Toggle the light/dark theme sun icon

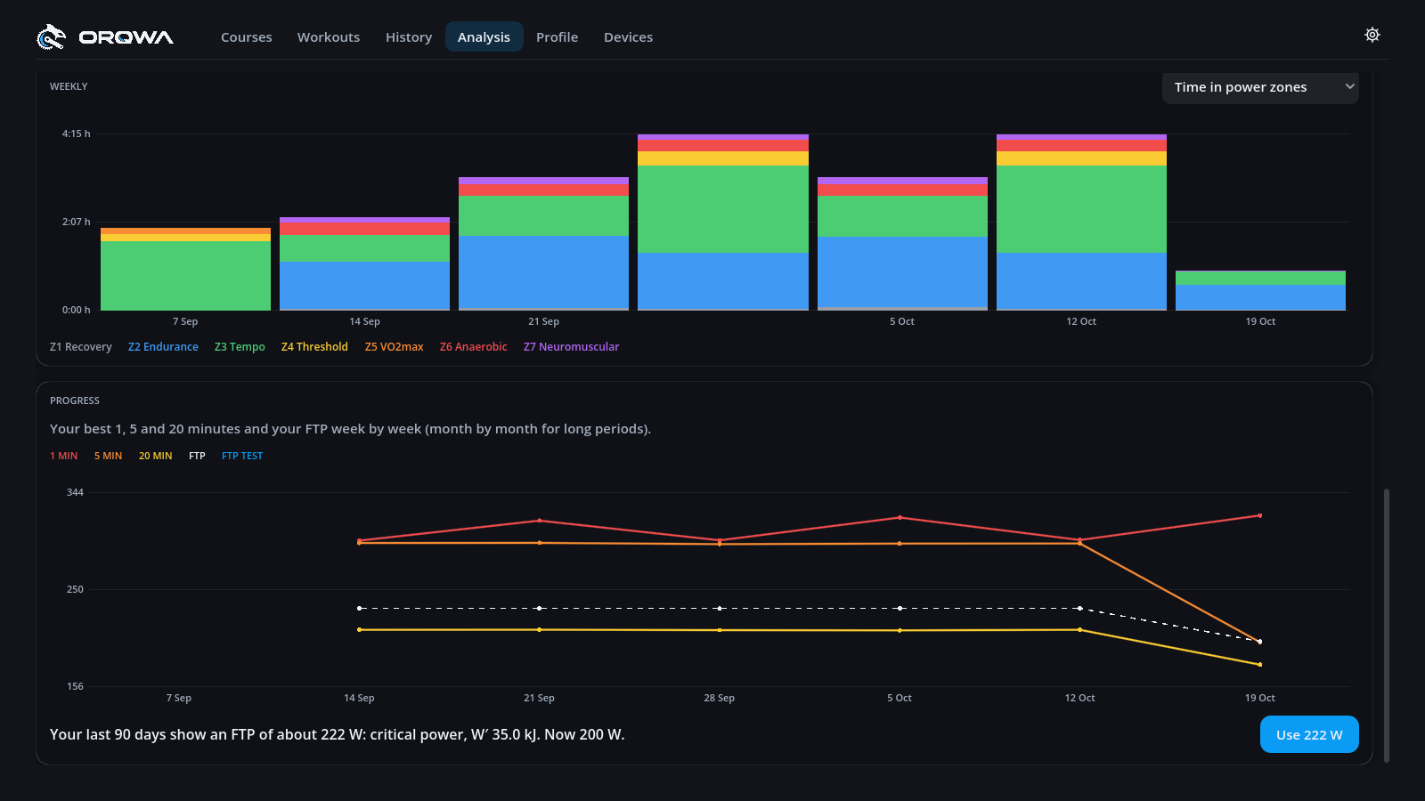(x=1372, y=35)
